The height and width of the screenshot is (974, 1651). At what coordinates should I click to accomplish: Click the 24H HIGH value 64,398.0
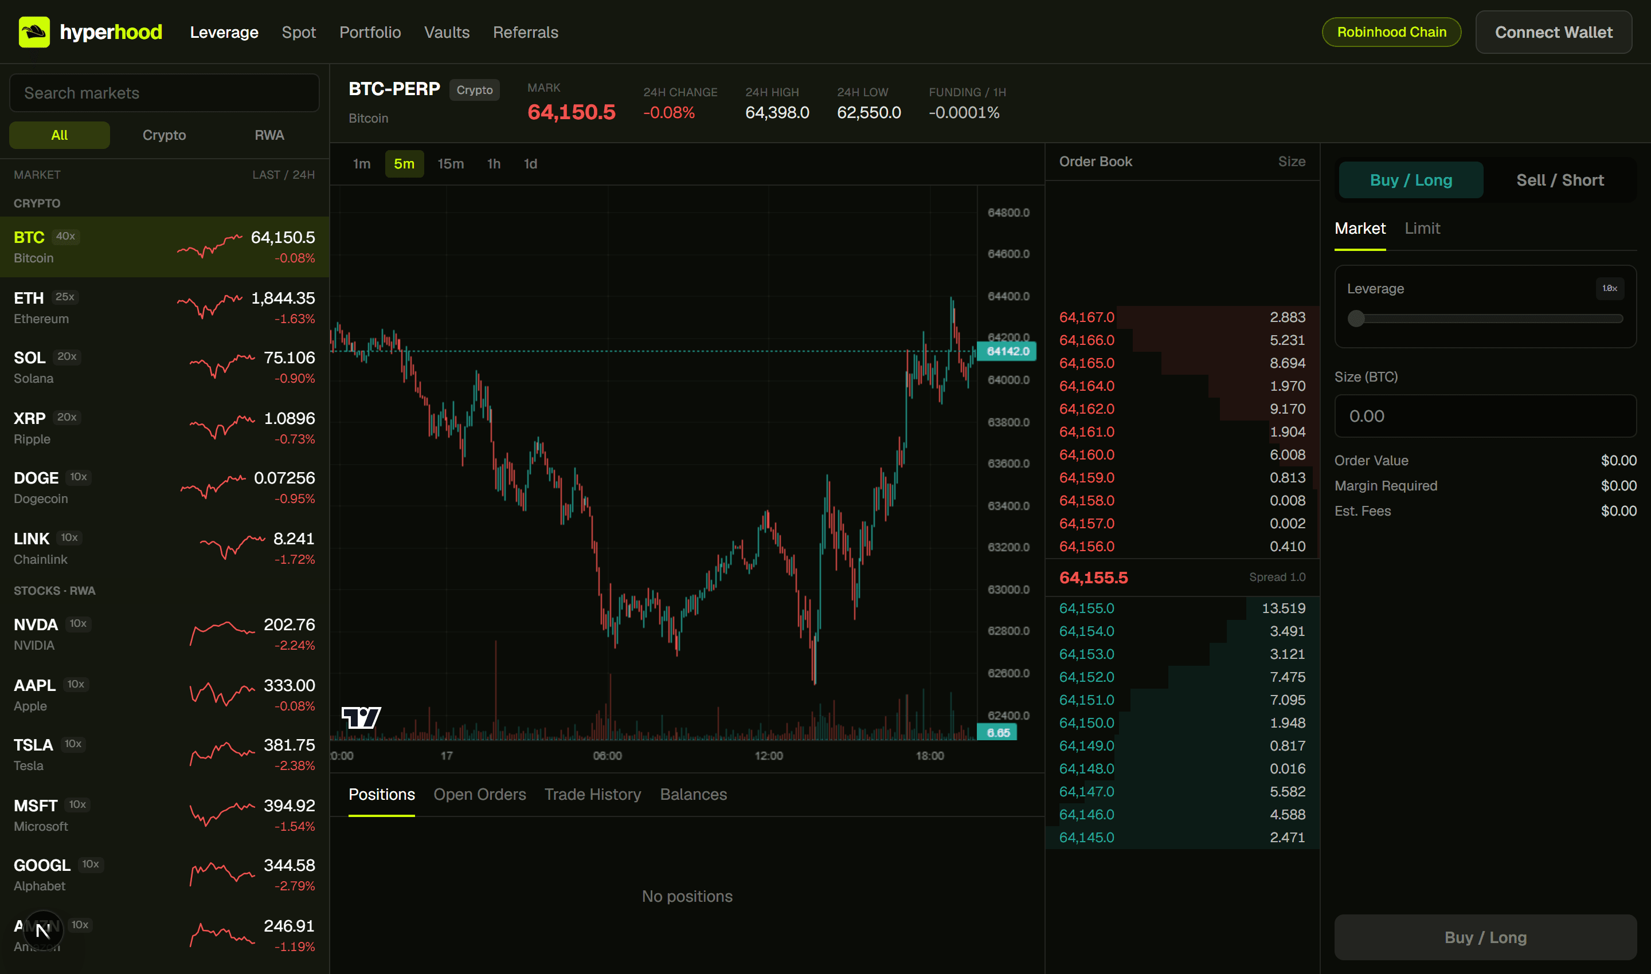tap(777, 112)
